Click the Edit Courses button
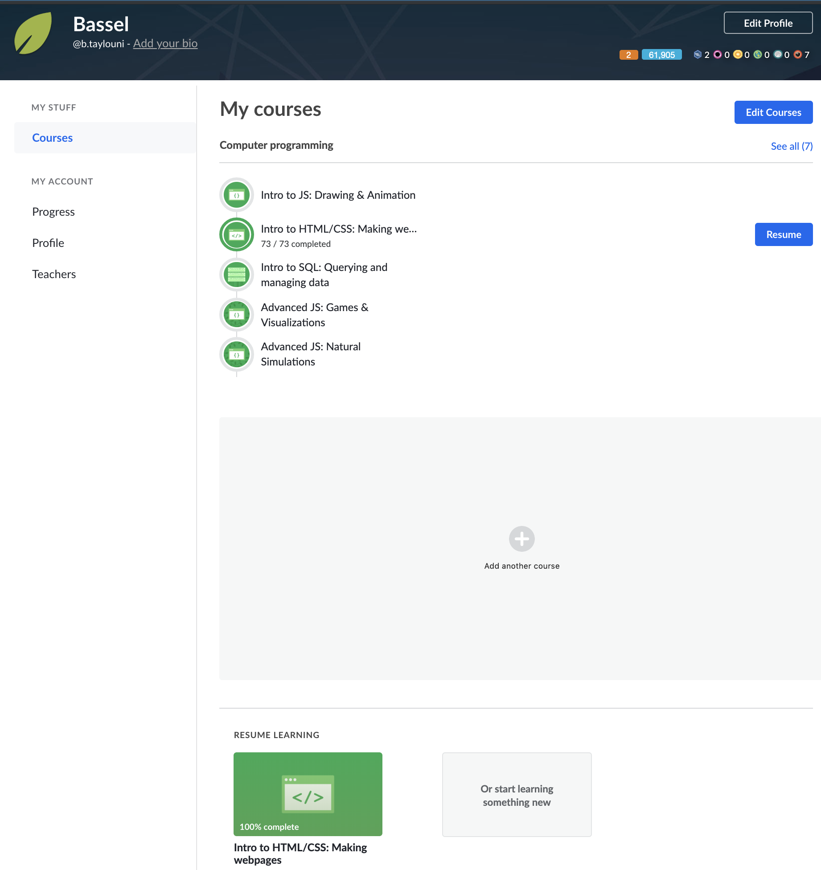 [773, 112]
